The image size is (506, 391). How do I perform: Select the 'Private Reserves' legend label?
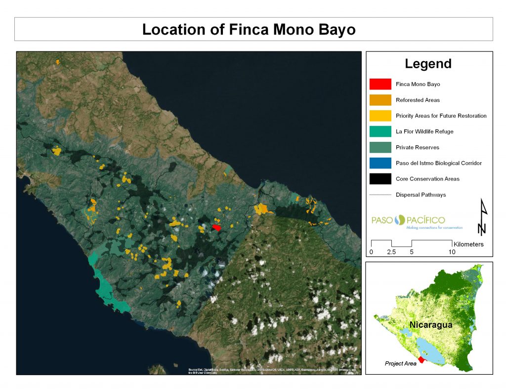click(418, 147)
